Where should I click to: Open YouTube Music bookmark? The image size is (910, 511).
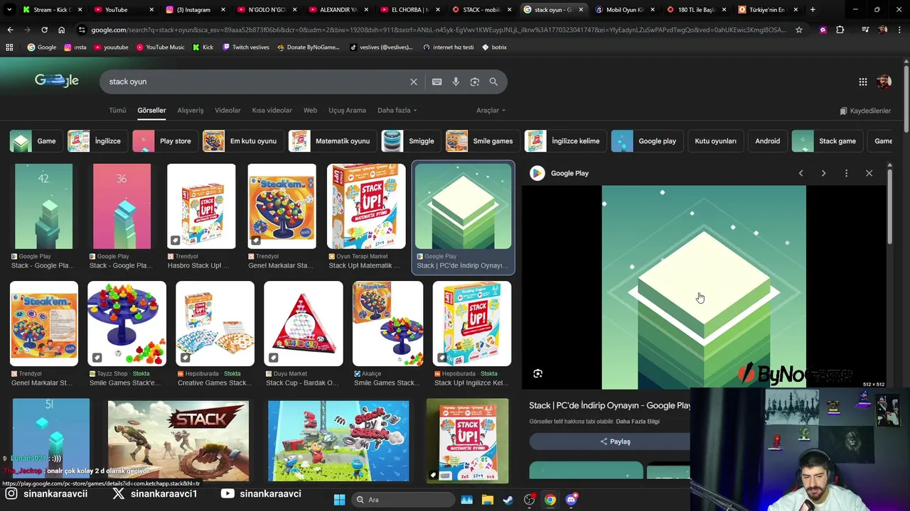160,47
